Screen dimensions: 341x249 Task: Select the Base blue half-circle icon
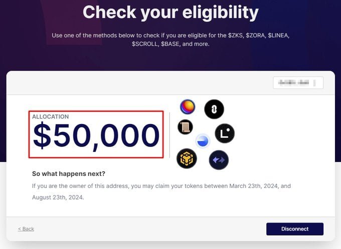pos(203,141)
